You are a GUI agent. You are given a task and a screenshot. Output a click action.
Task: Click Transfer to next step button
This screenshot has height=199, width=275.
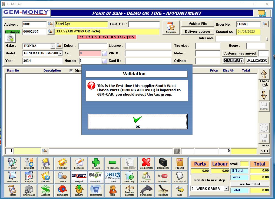209,180
